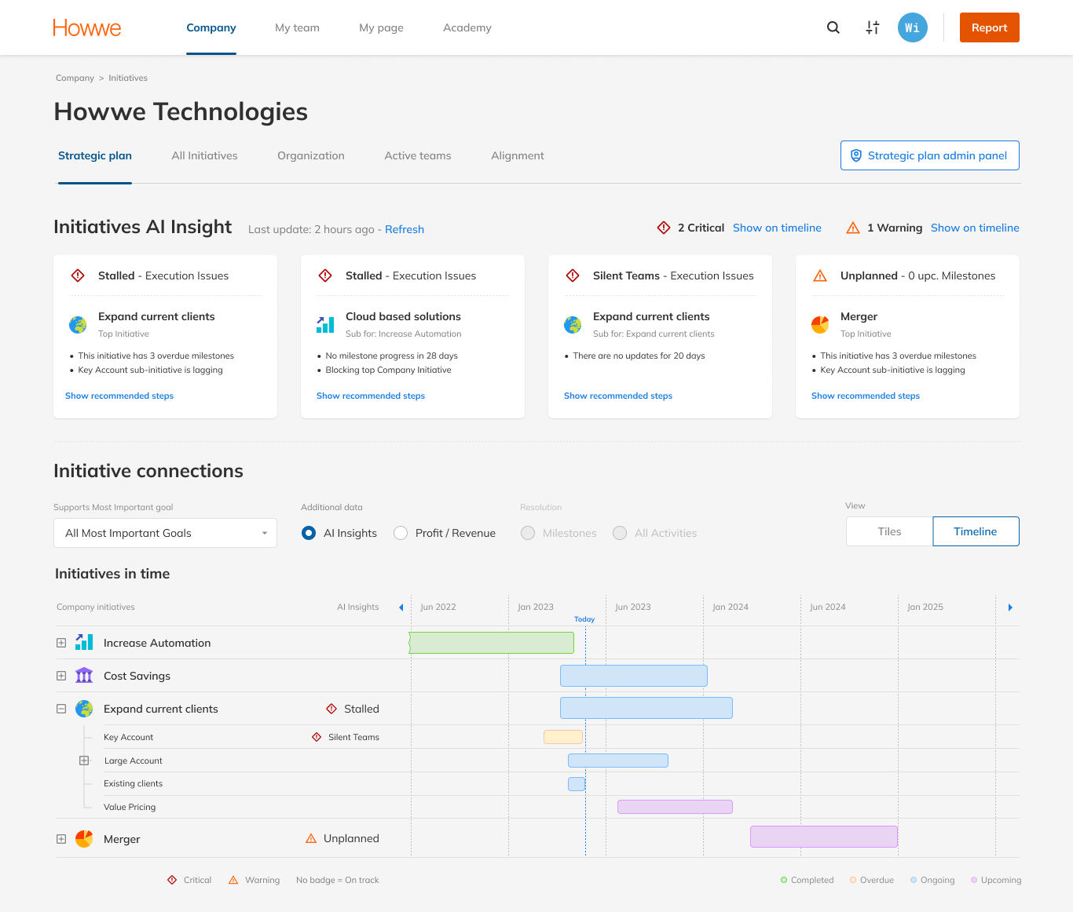Move timeline earlier with left arrow
The height and width of the screenshot is (912, 1073).
pyautogui.click(x=401, y=607)
